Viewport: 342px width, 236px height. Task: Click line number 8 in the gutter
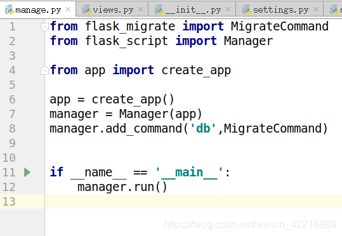13,129
